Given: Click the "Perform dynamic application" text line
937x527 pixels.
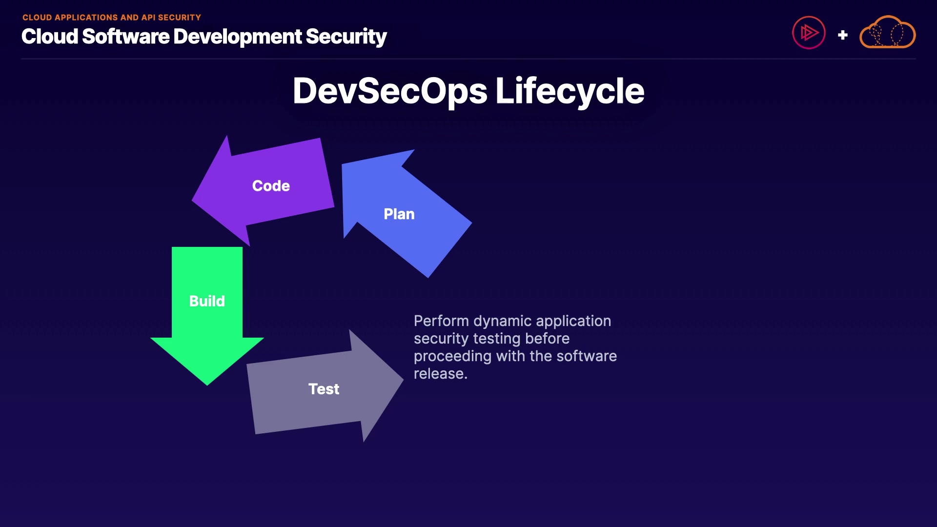Looking at the screenshot, I should tap(512, 321).
